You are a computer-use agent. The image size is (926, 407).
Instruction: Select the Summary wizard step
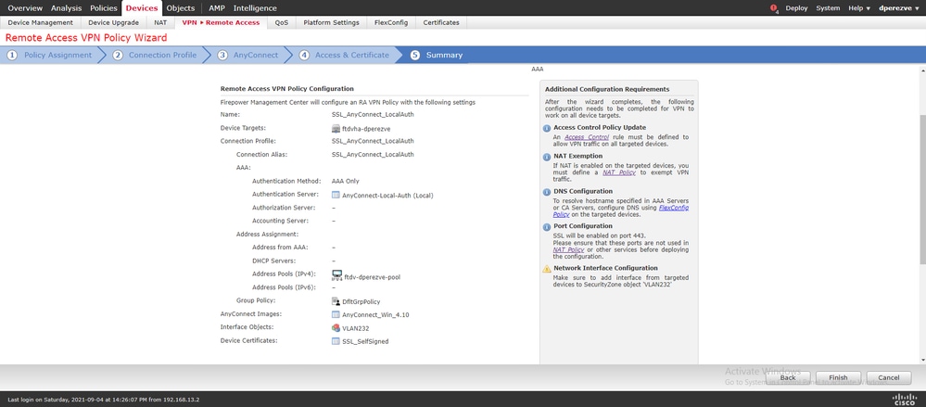[445, 55]
